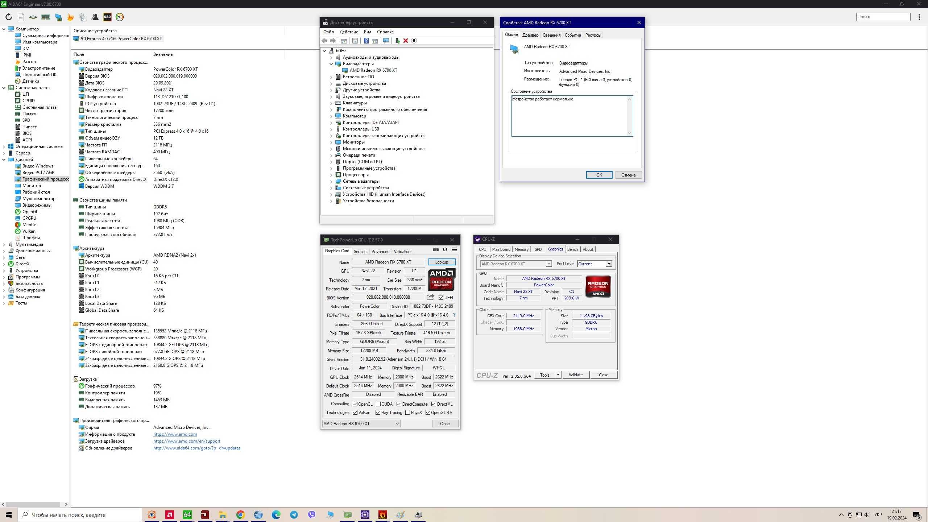Open the Вид menu in Device Manager

click(x=368, y=32)
